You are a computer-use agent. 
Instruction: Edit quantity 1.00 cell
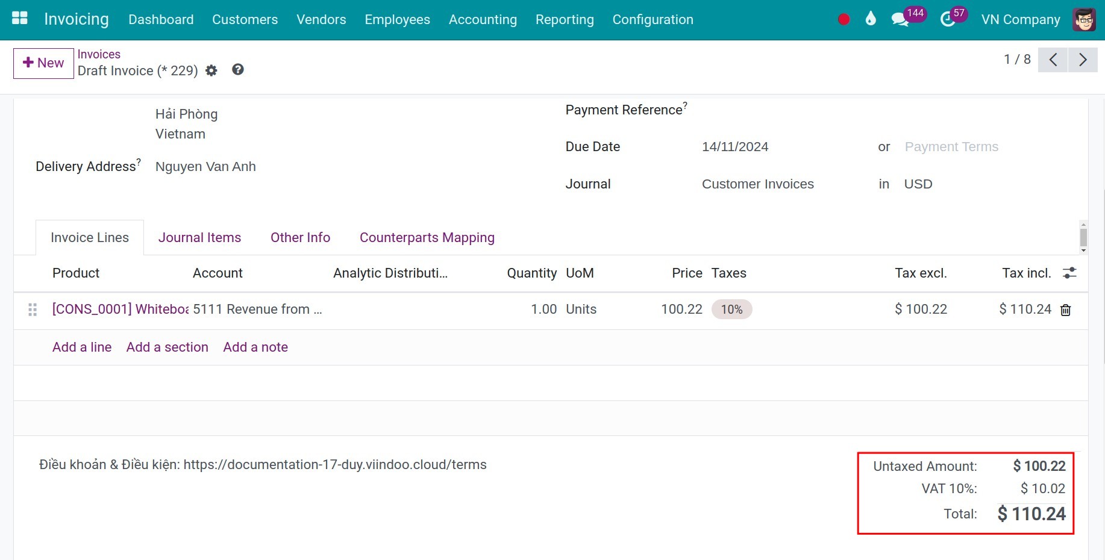pos(543,310)
